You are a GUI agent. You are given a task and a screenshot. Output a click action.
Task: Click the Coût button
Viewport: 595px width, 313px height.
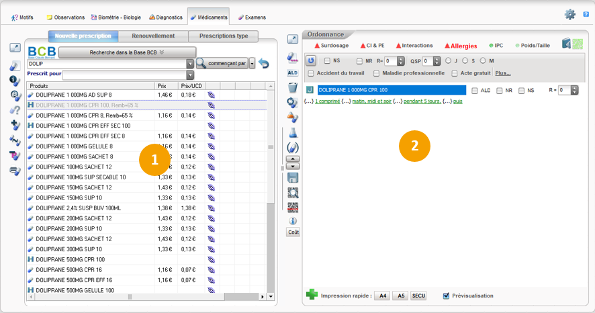293,232
